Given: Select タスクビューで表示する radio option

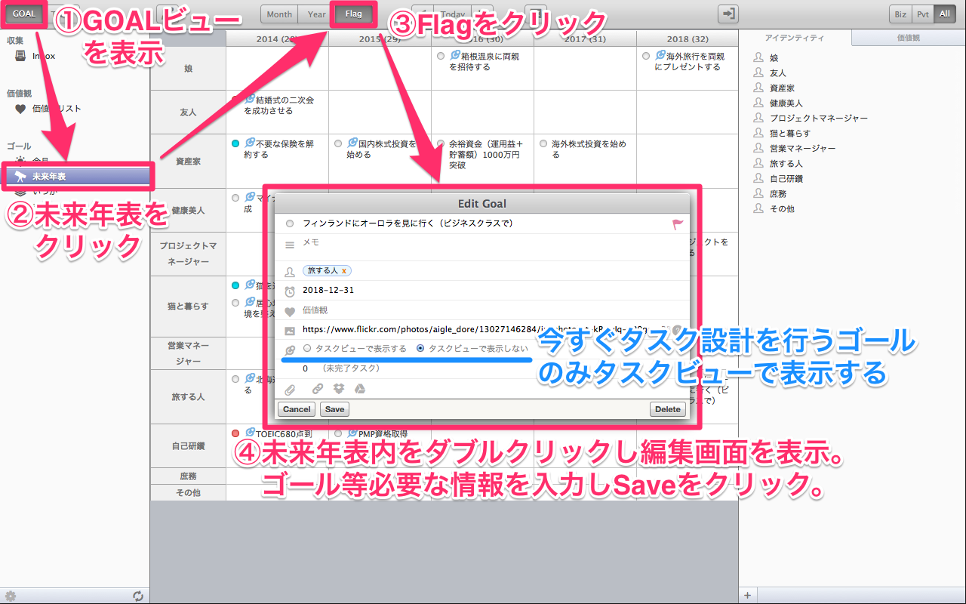Looking at the screenshot, I should (x=307, y=349).
